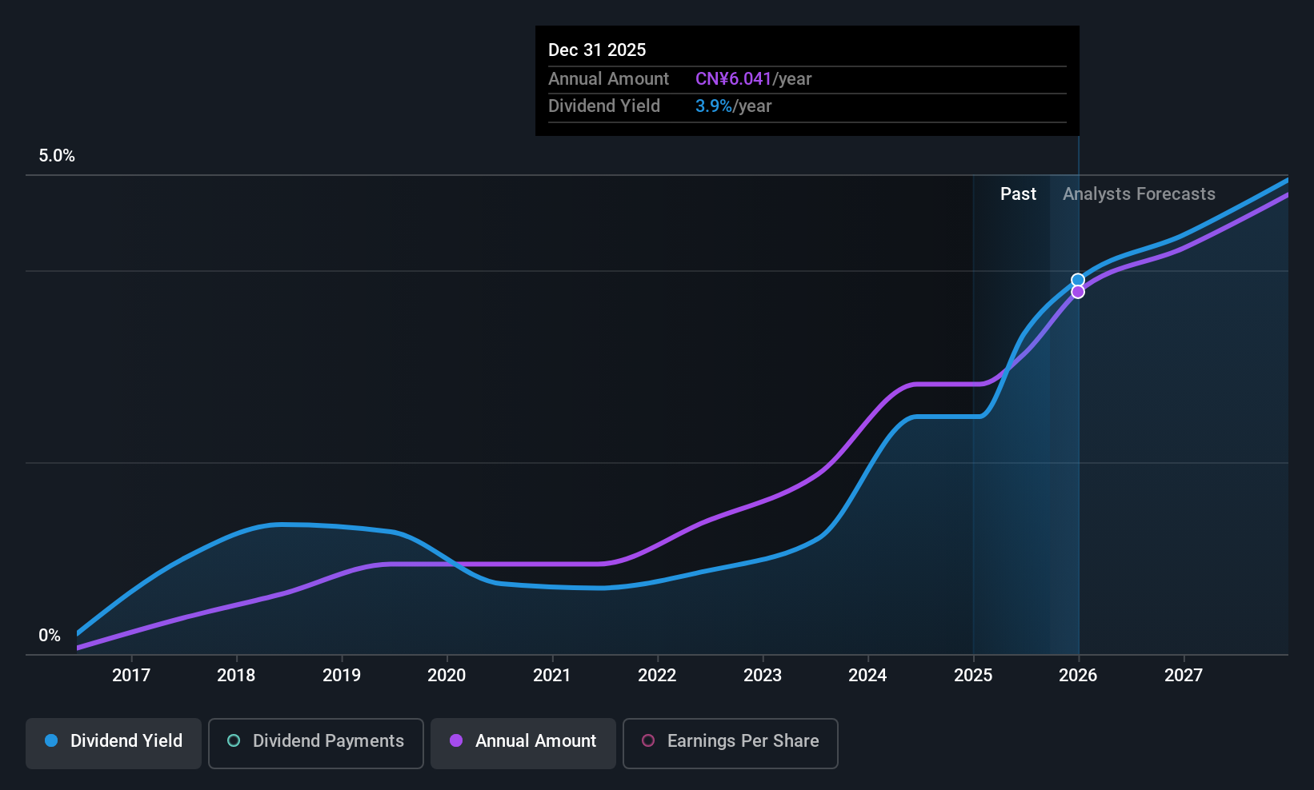The image size is (1314, 790).
Task: Click the 2026 x-axis label
Action: [1078, 676]
